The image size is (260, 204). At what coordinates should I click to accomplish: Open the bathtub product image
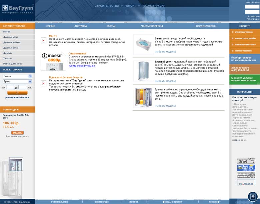143,45
